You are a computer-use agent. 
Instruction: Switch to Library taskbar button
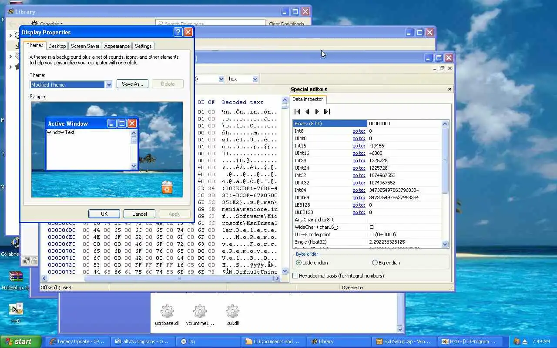click(x=339, y=341)
